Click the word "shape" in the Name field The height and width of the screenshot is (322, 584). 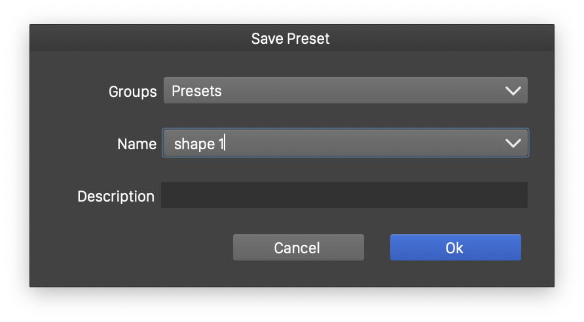coord(194,144)
